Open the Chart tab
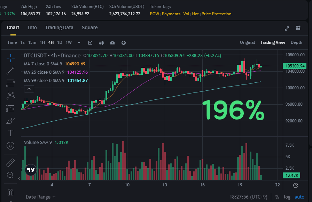Viewport: 312px width, 202px height. point(13,27)
